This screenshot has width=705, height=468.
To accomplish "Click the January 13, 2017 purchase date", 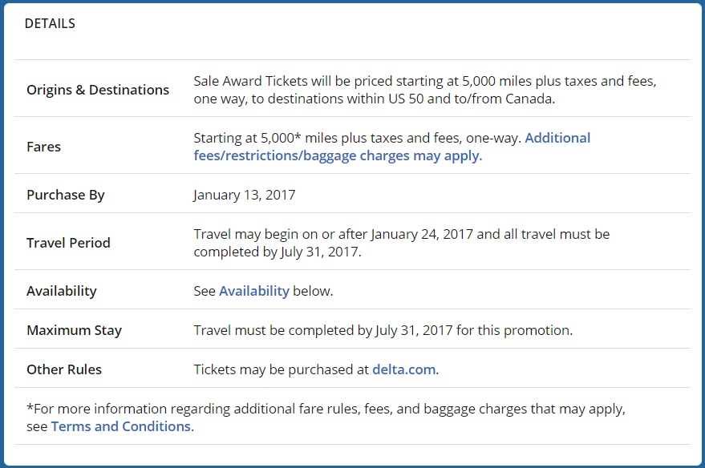I will point(245,195).
